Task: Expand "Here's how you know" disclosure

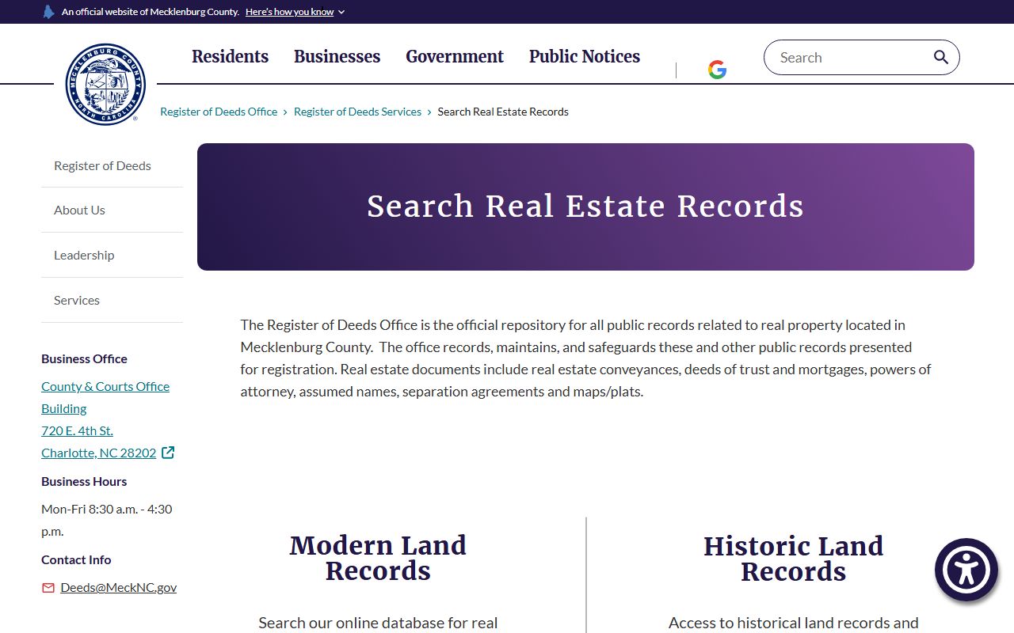Action: [295, 12]
